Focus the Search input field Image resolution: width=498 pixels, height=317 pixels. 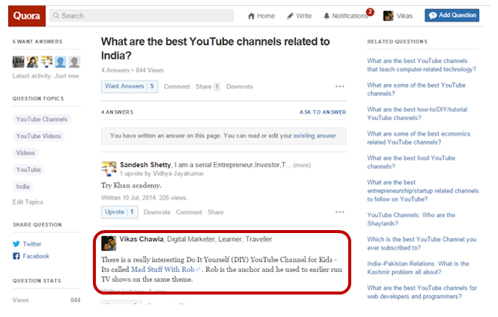coord(142,16)
